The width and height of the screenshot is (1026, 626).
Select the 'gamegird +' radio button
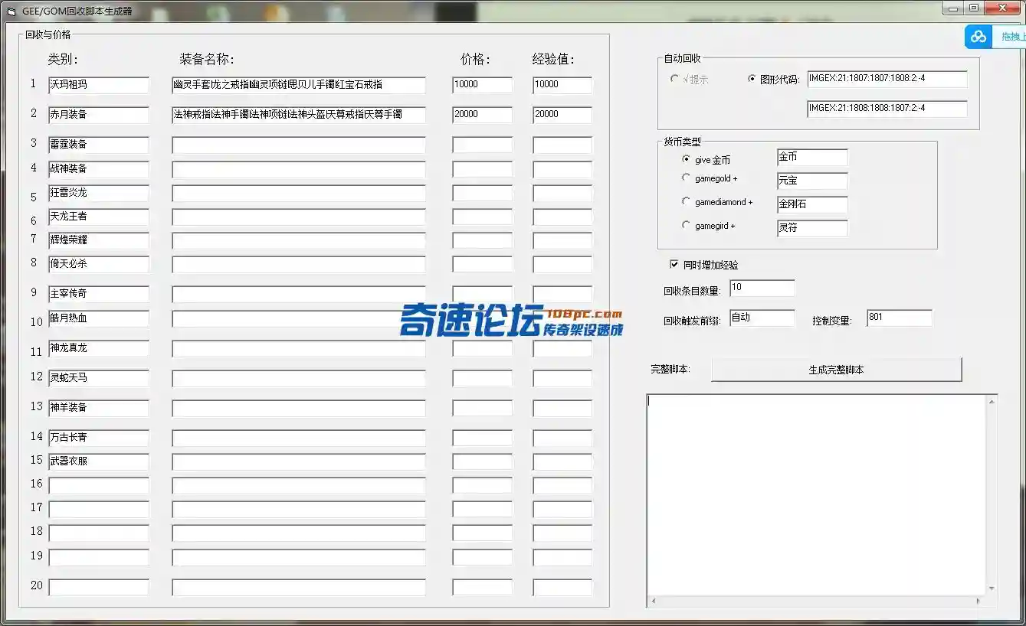[x=686, y=225]
